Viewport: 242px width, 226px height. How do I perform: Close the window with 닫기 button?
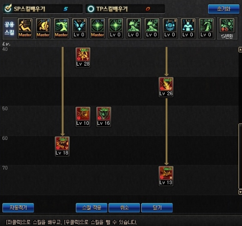157,207
